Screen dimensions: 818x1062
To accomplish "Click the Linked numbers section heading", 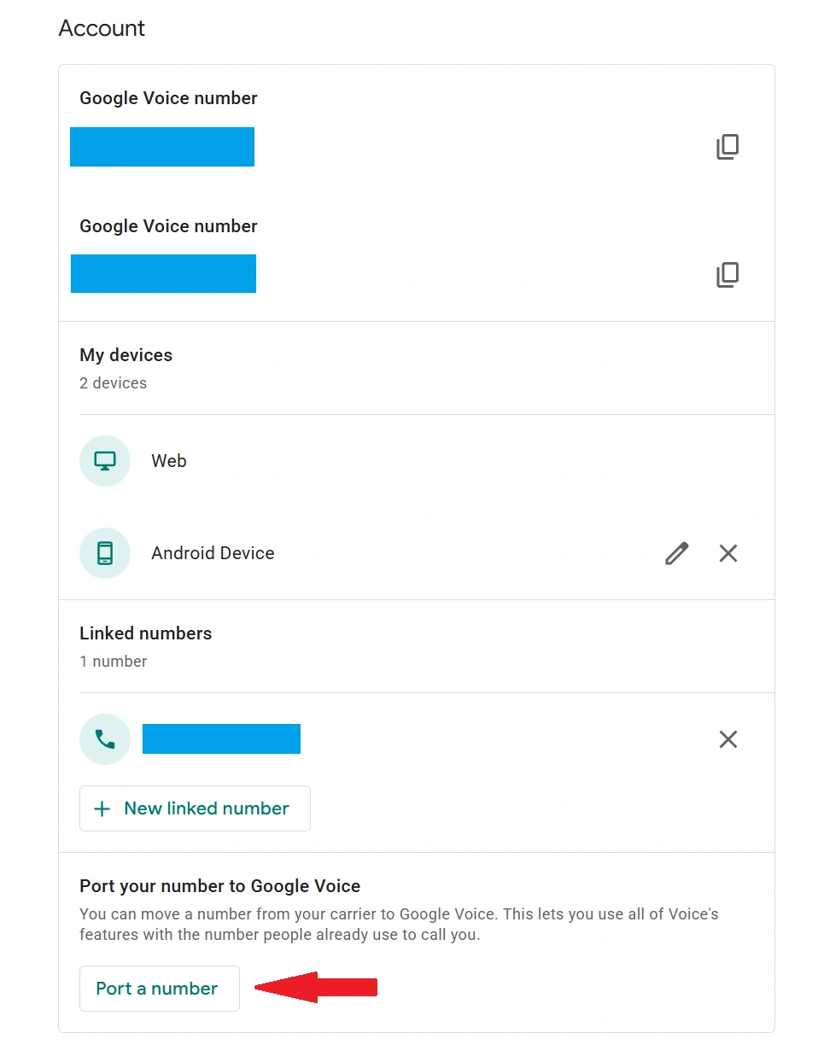I will (145, 633).
